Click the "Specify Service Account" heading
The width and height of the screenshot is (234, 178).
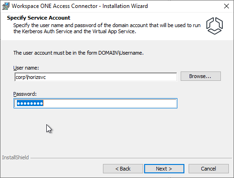click(x=38, y=18)
